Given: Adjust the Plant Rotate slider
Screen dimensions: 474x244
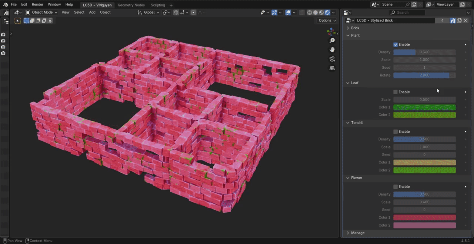Looking at the screenshot, I should point(424,75).
